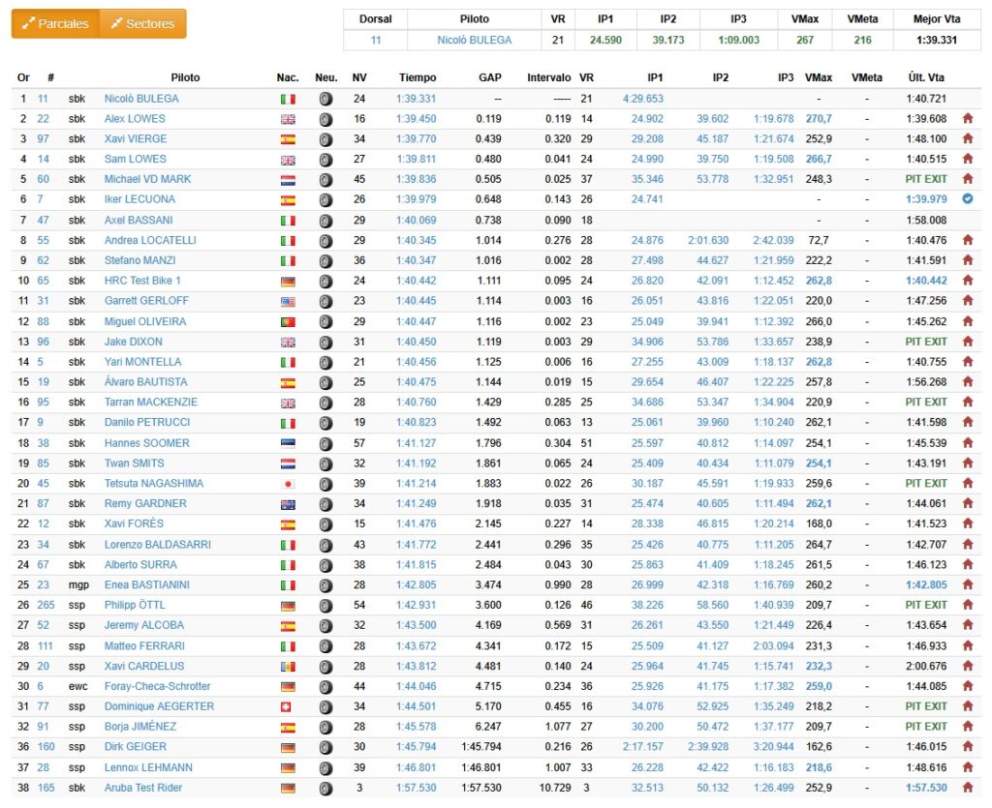Click the Italian flag next to Axel Bassani
Viewport: 992px width, 808px height.
coord(288,221)
